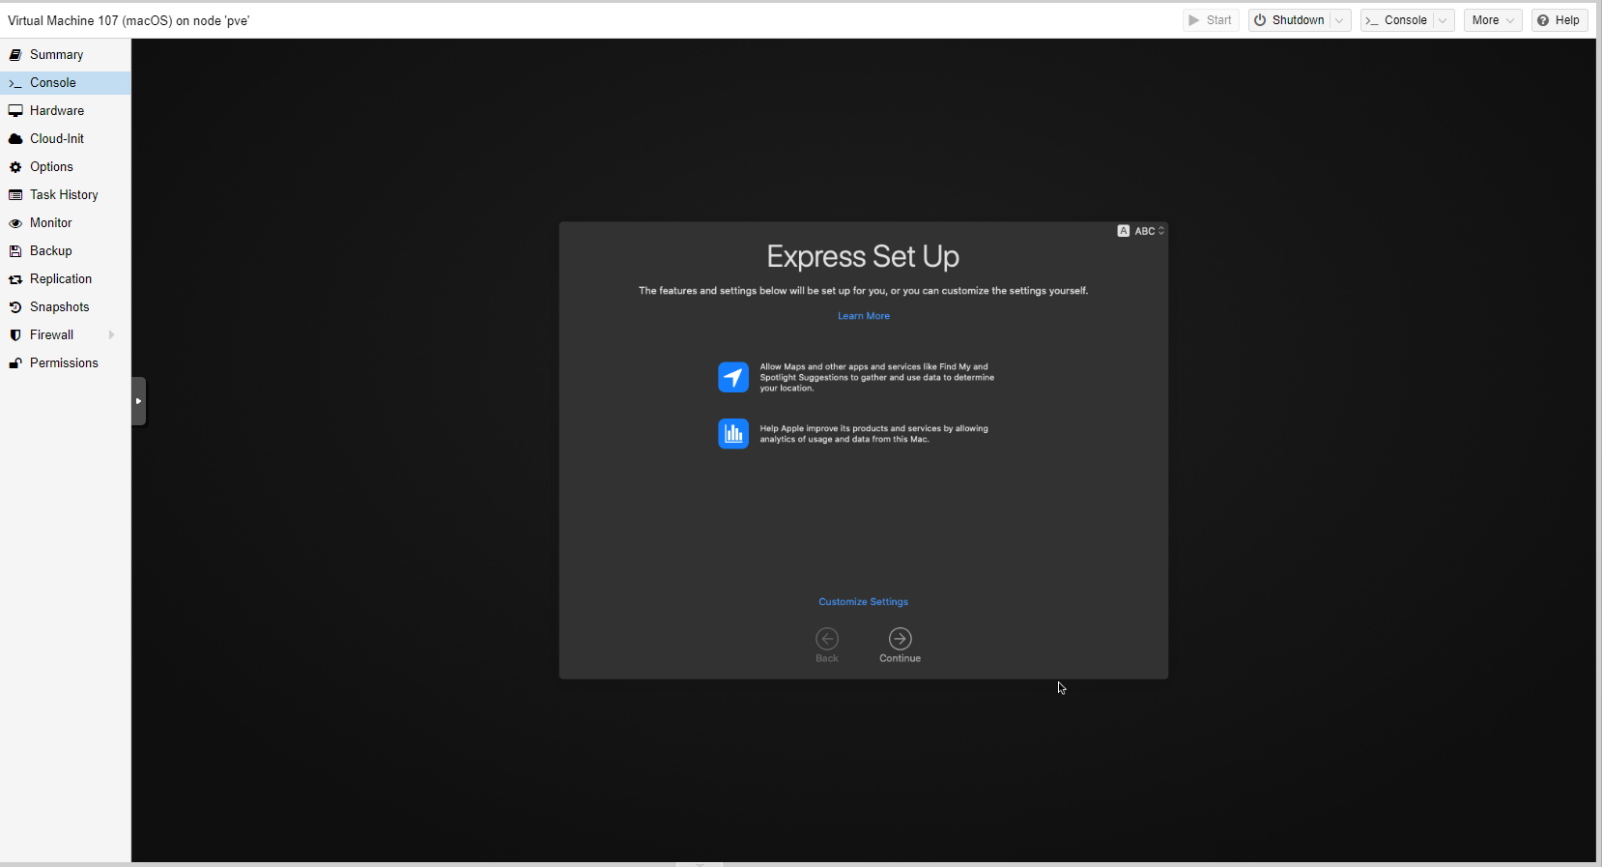The height and width of the screenshot is (867, 1602).
Task: Click the Continue arrow icon
Action: pyautogui.click(x=900, y=639)
